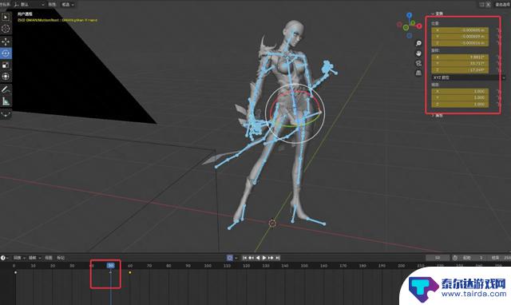Viewport: 511px width, 305px height.
Task: Click the Location X value field
Action: click(x=460, y=30)
